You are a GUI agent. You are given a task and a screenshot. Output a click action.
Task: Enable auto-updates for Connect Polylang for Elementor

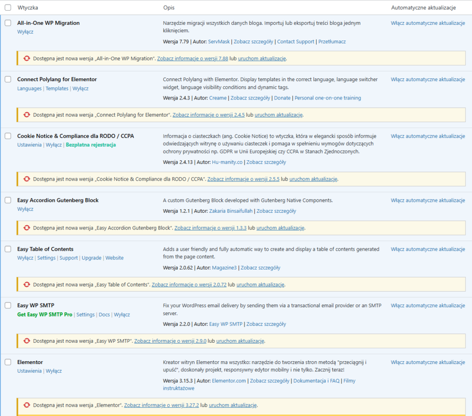pos(428,79)
